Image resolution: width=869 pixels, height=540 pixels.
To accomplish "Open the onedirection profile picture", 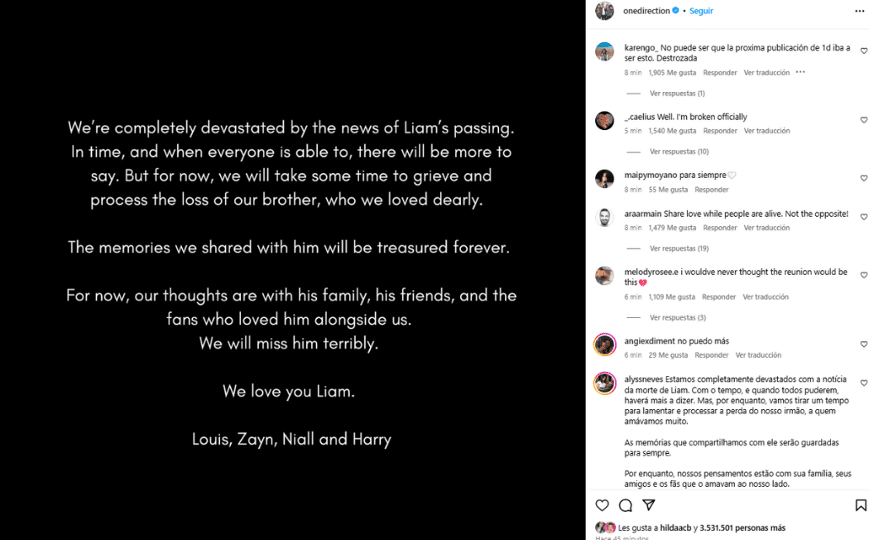I will click(604, 11).
